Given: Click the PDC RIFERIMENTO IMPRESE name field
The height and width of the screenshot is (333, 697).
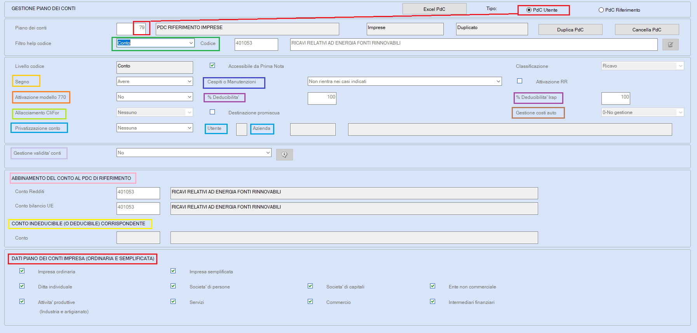Looking at the screenshot, I should (x=247, y=29).
